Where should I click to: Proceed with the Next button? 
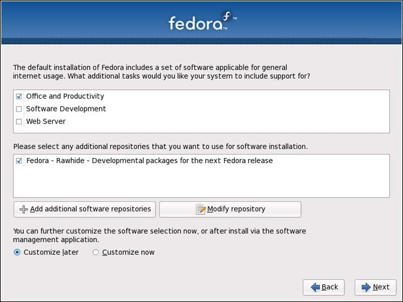(x=375, y=288)
